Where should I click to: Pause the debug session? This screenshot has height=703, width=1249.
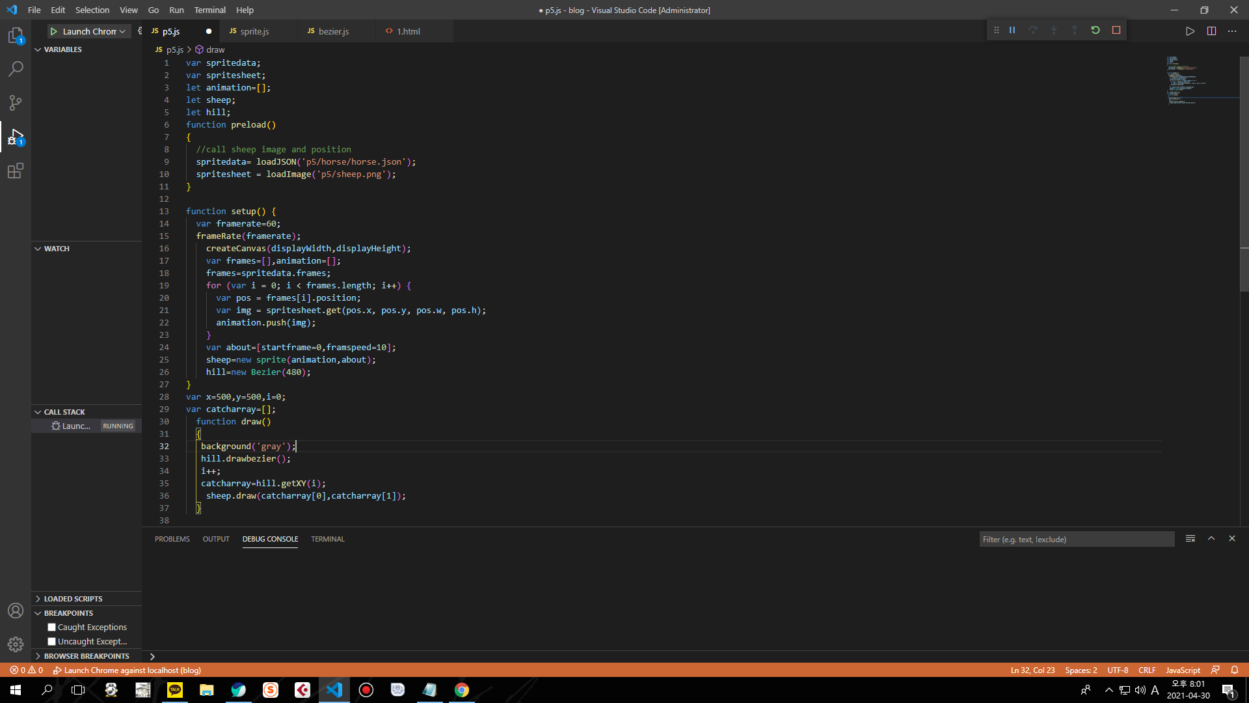tap(1012, 31)
